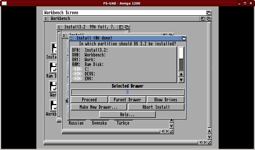Click the Workbench window down arrow

(x=209, y=137)
